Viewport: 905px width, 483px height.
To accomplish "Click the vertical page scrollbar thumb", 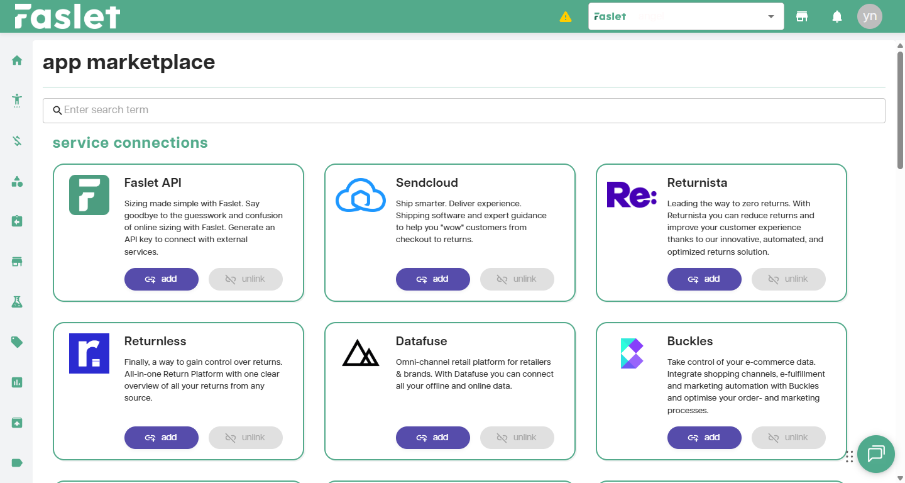I will coord(900,111).
